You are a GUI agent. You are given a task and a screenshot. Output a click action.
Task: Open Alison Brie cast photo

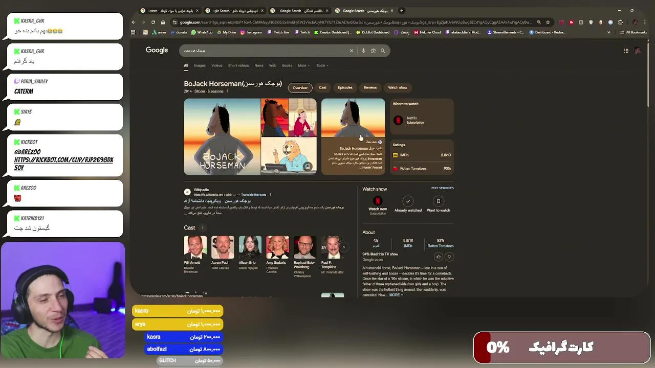point(250,247)
